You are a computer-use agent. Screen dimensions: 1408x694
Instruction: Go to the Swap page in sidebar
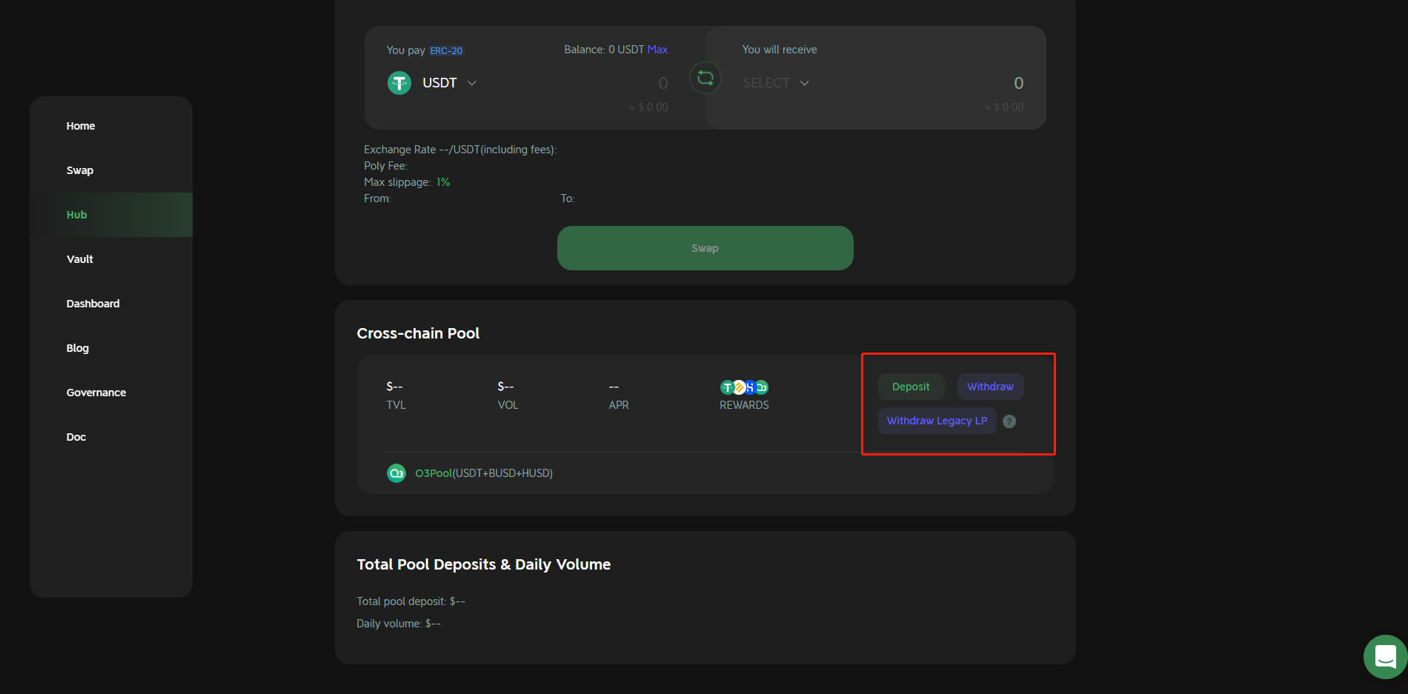tap(80, 170)
